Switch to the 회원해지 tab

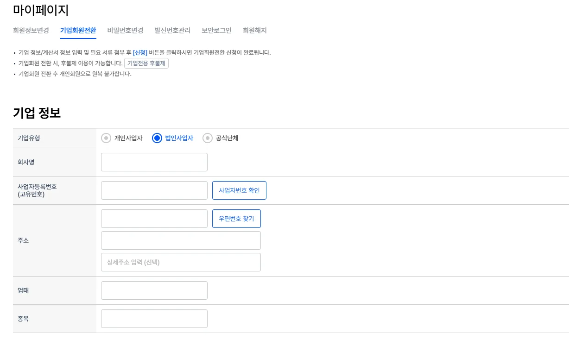[254, 31]
